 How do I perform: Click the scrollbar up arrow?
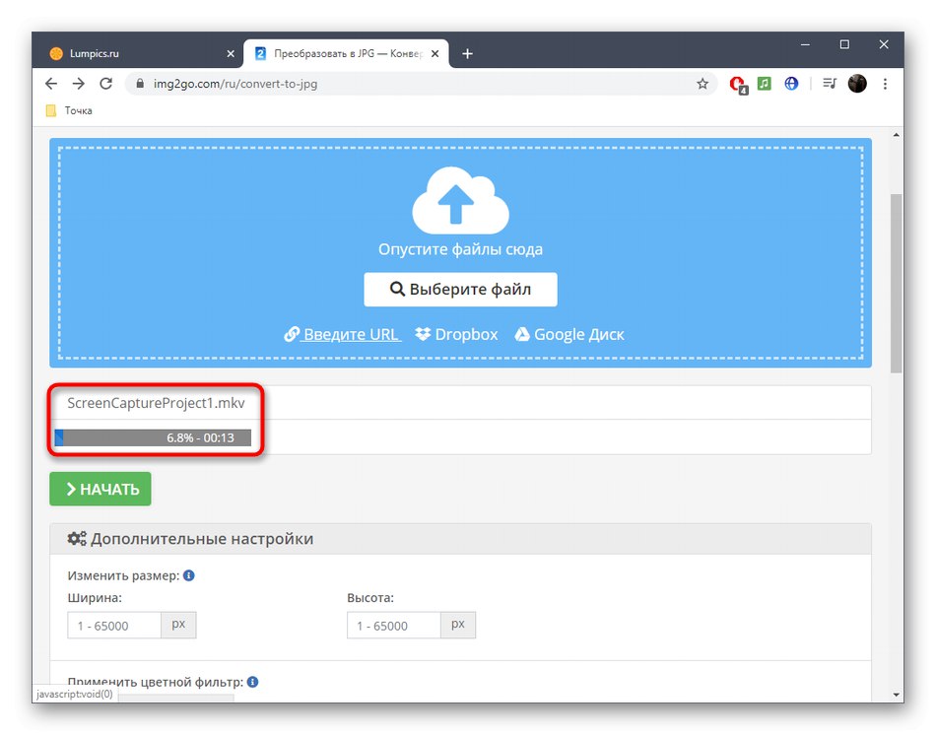896,136
